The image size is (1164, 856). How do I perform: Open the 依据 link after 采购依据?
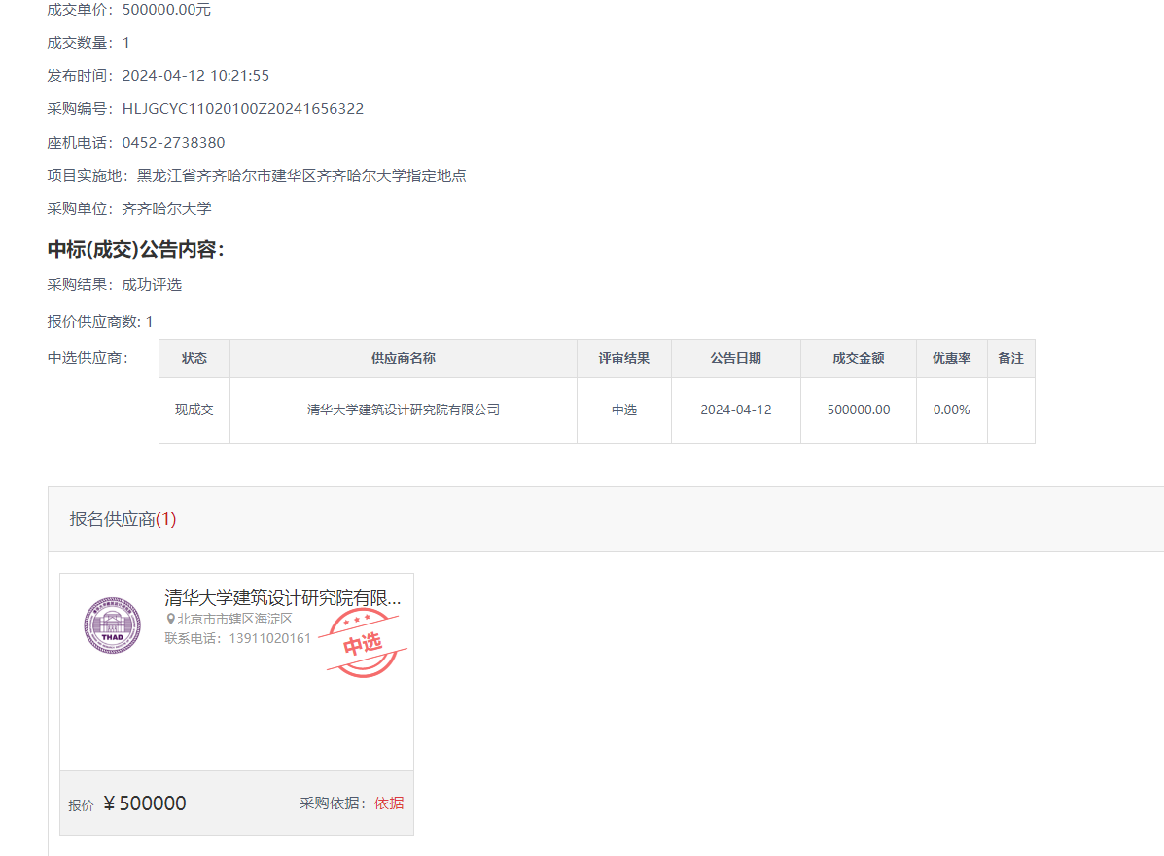[x=389, y=803]
